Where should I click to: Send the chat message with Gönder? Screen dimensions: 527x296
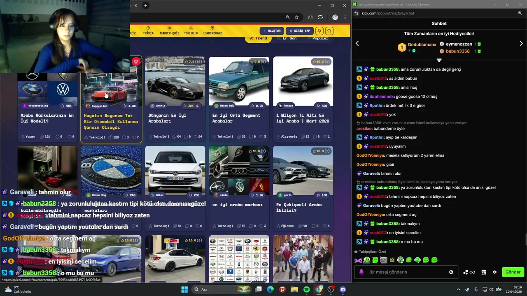pyautogui.click(x=513, y=272)
